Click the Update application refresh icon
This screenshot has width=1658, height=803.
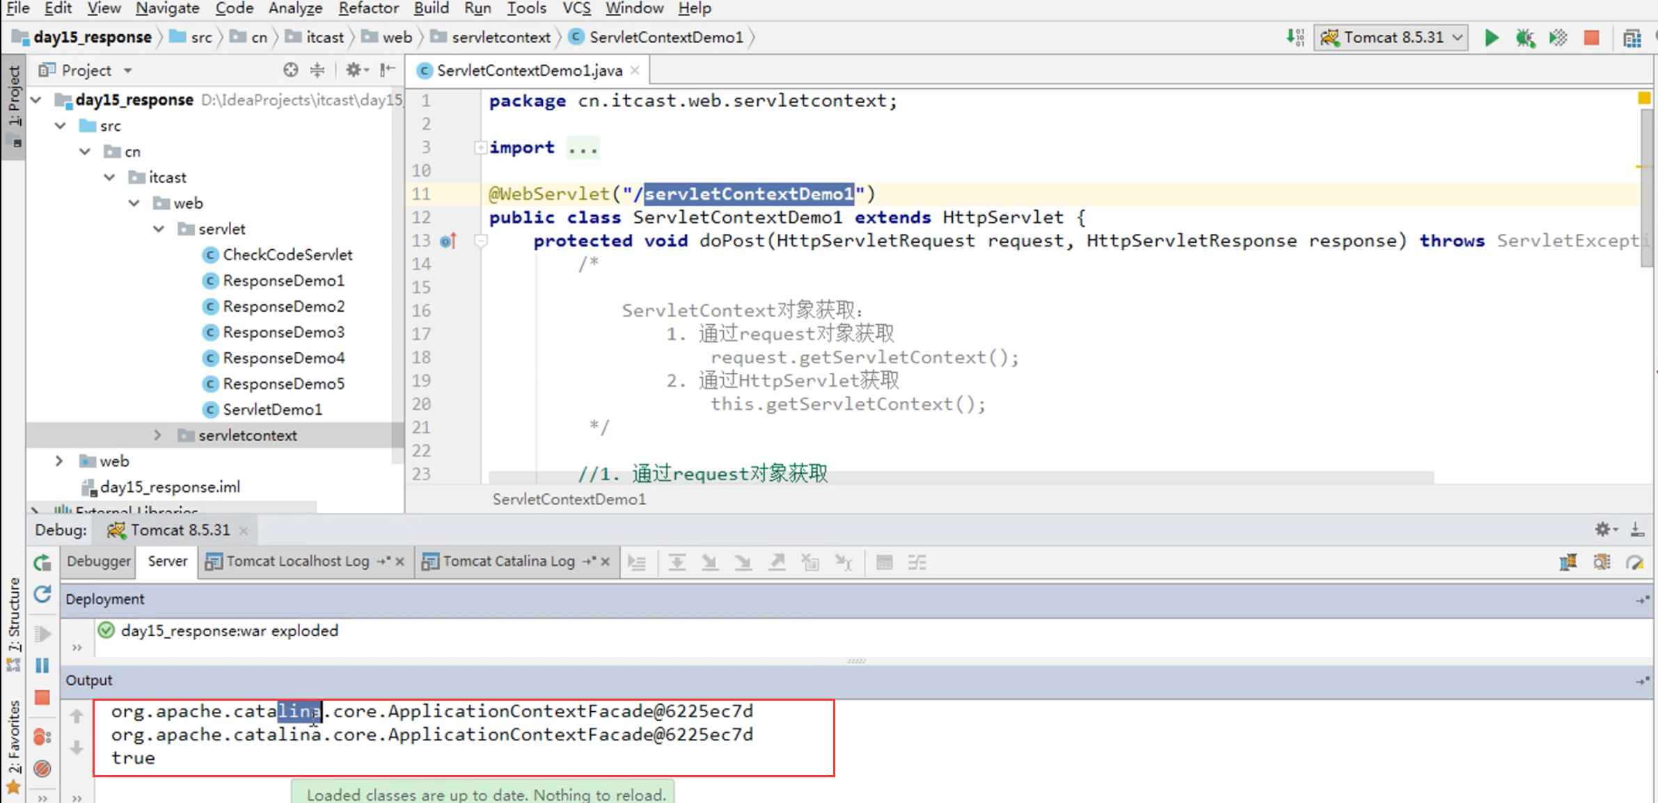tap(42, 594)
